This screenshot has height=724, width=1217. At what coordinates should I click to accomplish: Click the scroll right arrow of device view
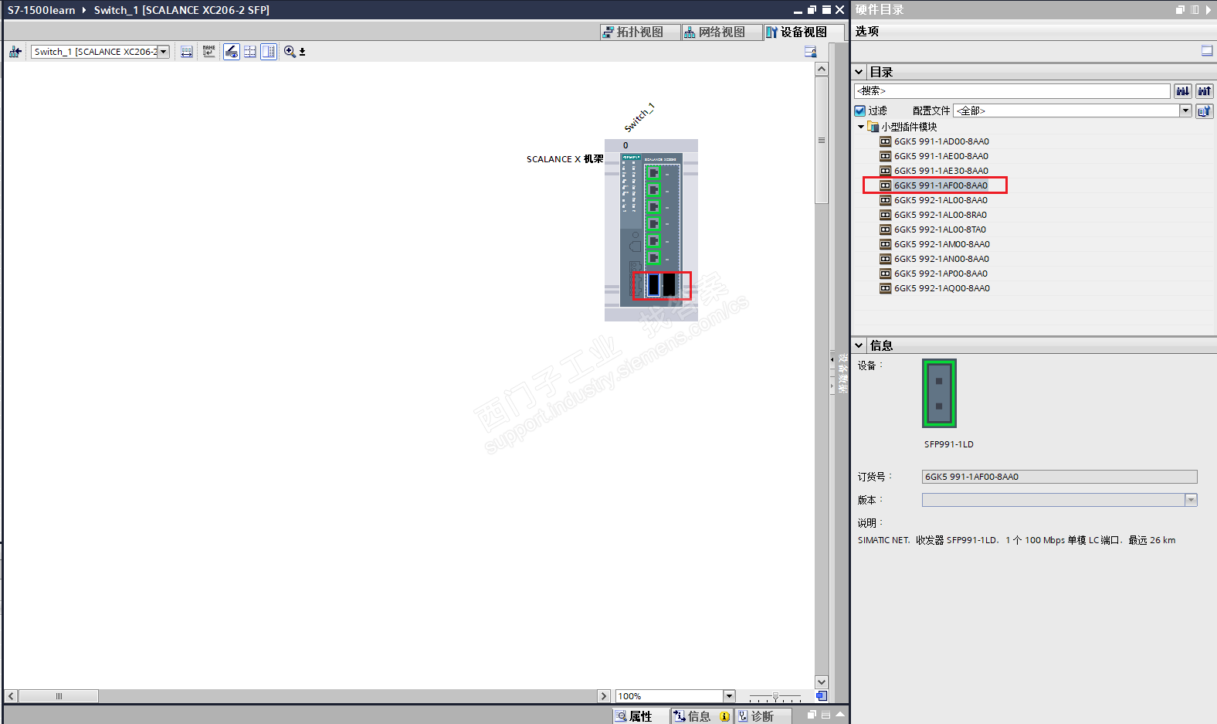[604, 696]
